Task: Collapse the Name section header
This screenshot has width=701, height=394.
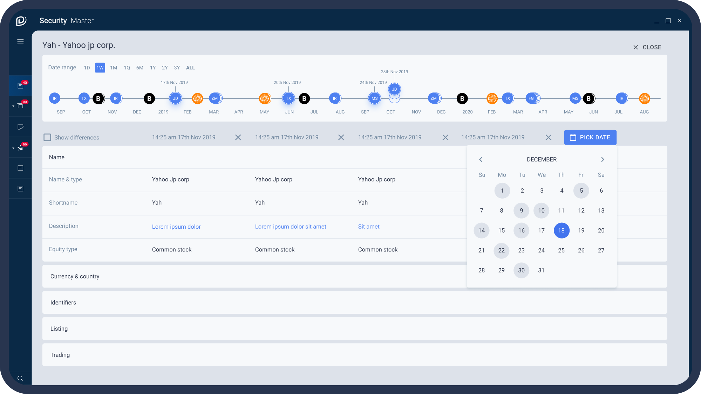Action: 254,157
